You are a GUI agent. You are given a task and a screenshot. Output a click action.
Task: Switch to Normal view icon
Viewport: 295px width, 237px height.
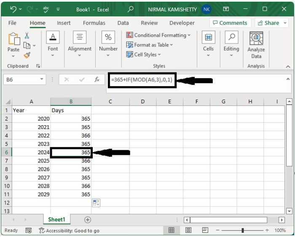[171, 230]
